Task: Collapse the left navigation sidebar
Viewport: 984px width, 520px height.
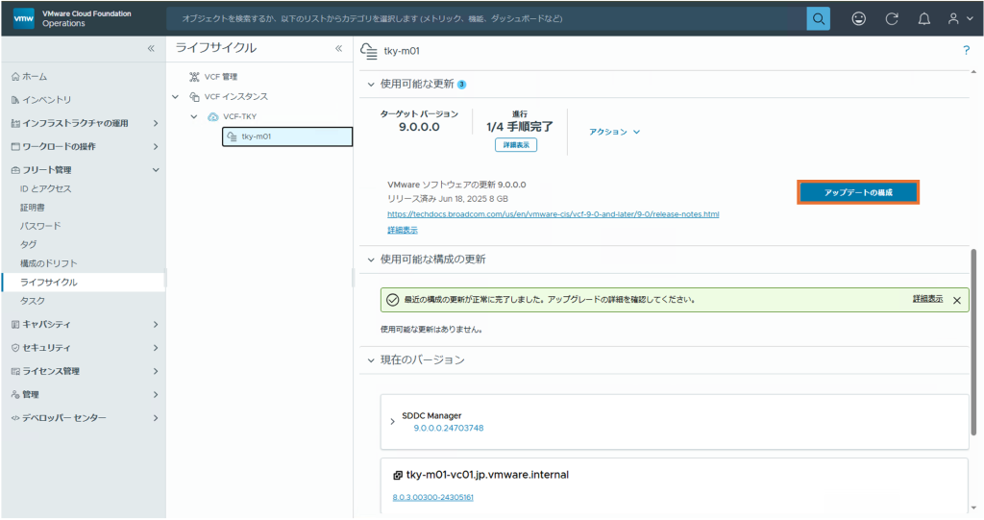Action: (x=151, y=48)
